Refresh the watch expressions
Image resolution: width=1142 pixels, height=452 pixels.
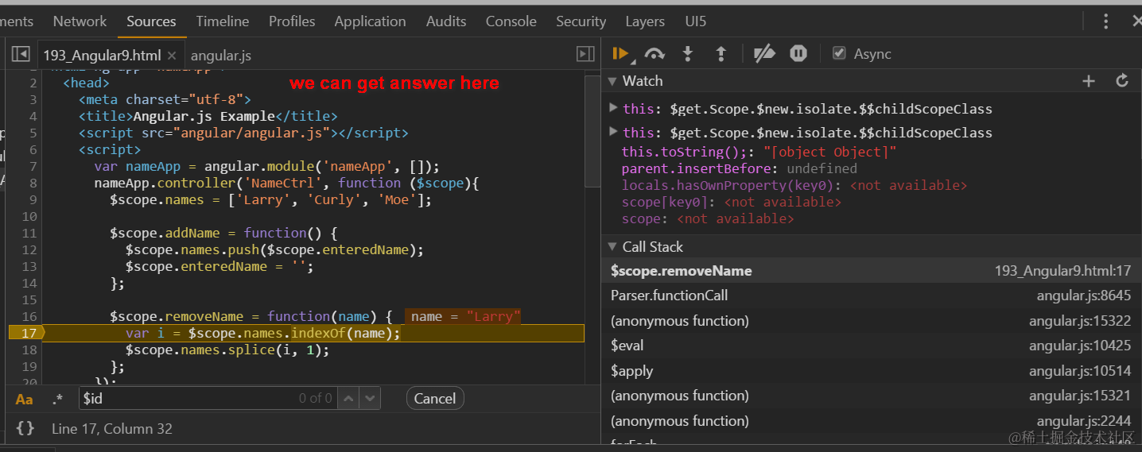click(x=1122, y=81)
